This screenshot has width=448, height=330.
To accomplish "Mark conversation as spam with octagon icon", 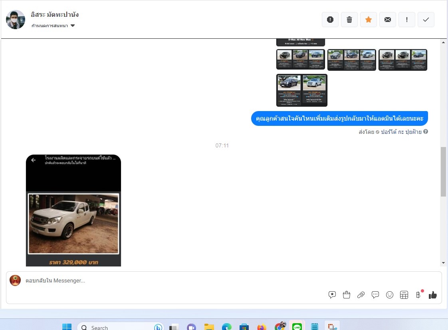I will point(330,20).
